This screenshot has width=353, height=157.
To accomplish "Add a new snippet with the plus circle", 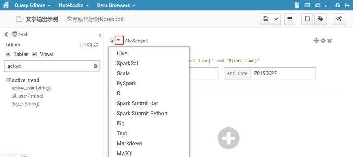I will [228, 138].
